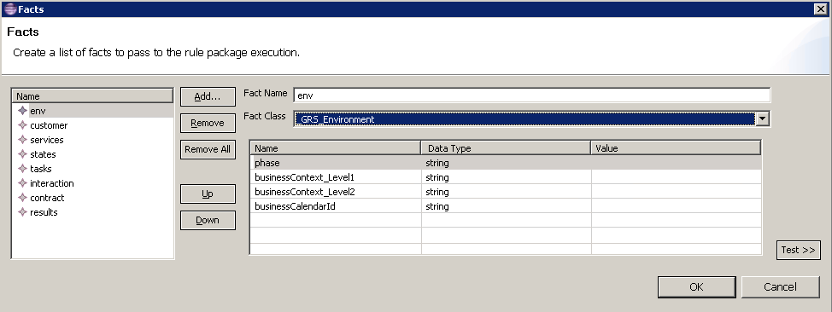
Task: Click the Add... button
Action: (x=208, y=96)
